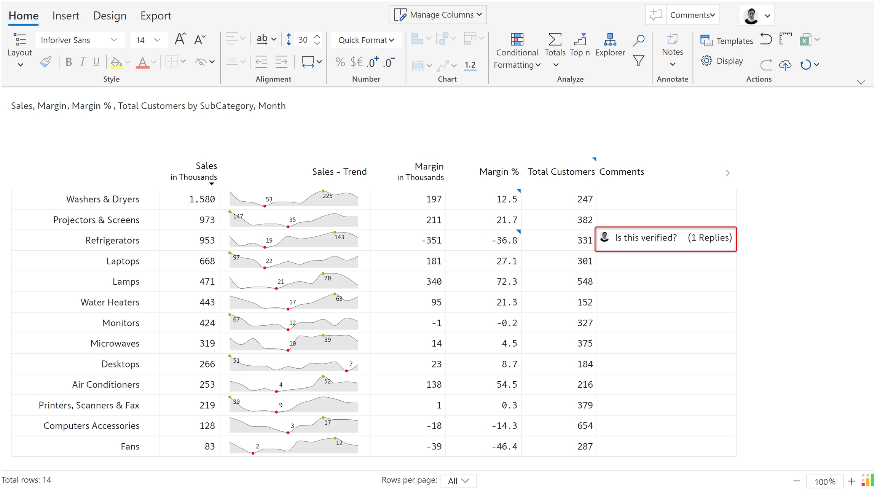Open Rows per page dropdown

[458, 481]
